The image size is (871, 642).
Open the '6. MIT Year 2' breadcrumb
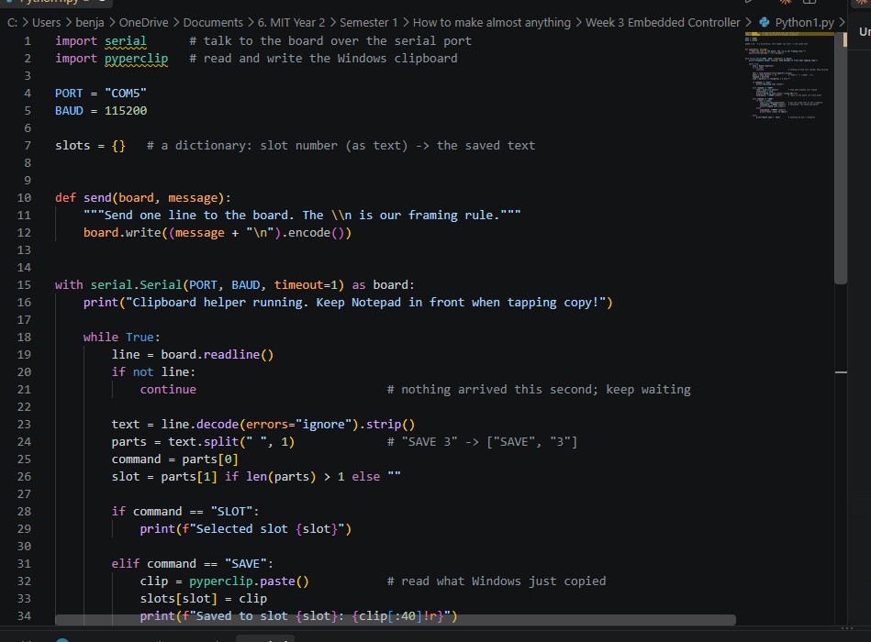(291, 22)
